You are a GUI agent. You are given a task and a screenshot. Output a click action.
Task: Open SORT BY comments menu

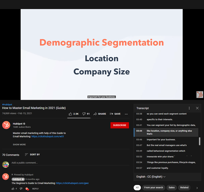pos(32,155)
